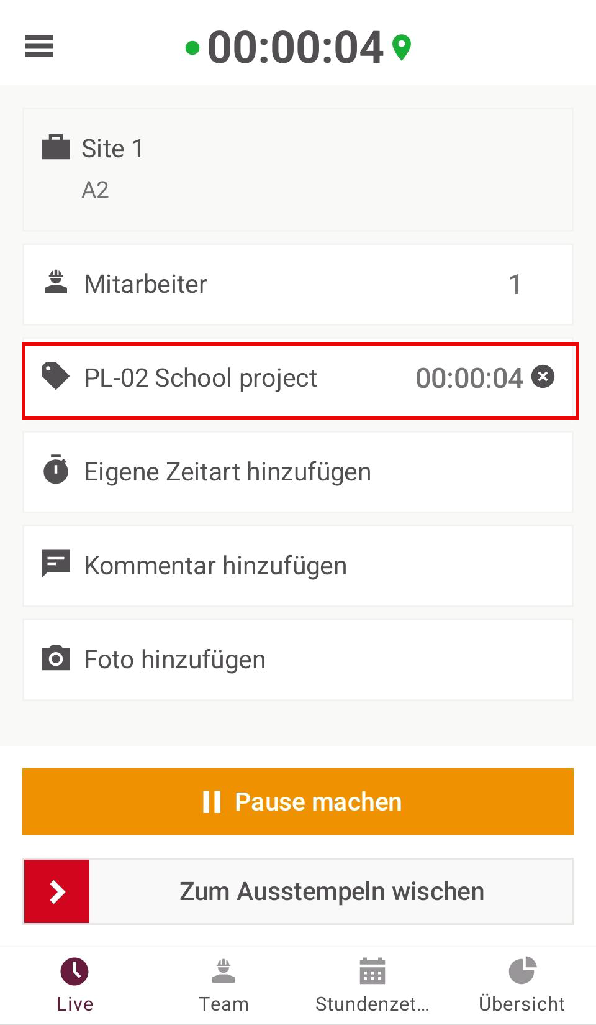This screenshot has width=596, height=1025.
Task: Remove the PL-02 School project tag
Action: 543,377
